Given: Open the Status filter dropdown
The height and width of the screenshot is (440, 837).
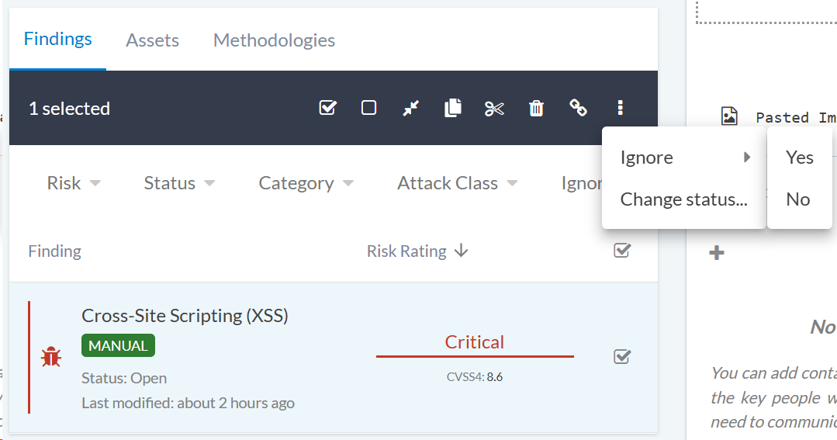Looking at the screenshot, I should tap(179, 183).
